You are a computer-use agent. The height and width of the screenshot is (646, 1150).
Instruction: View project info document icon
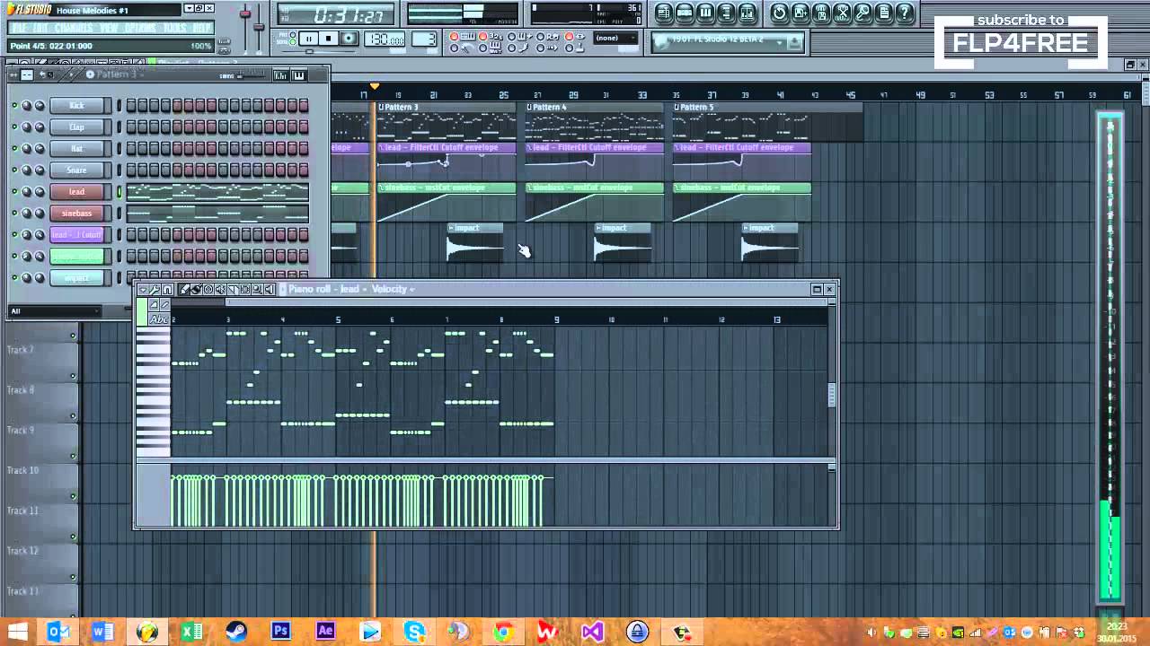pyautogui.click(x=883, y=13)
